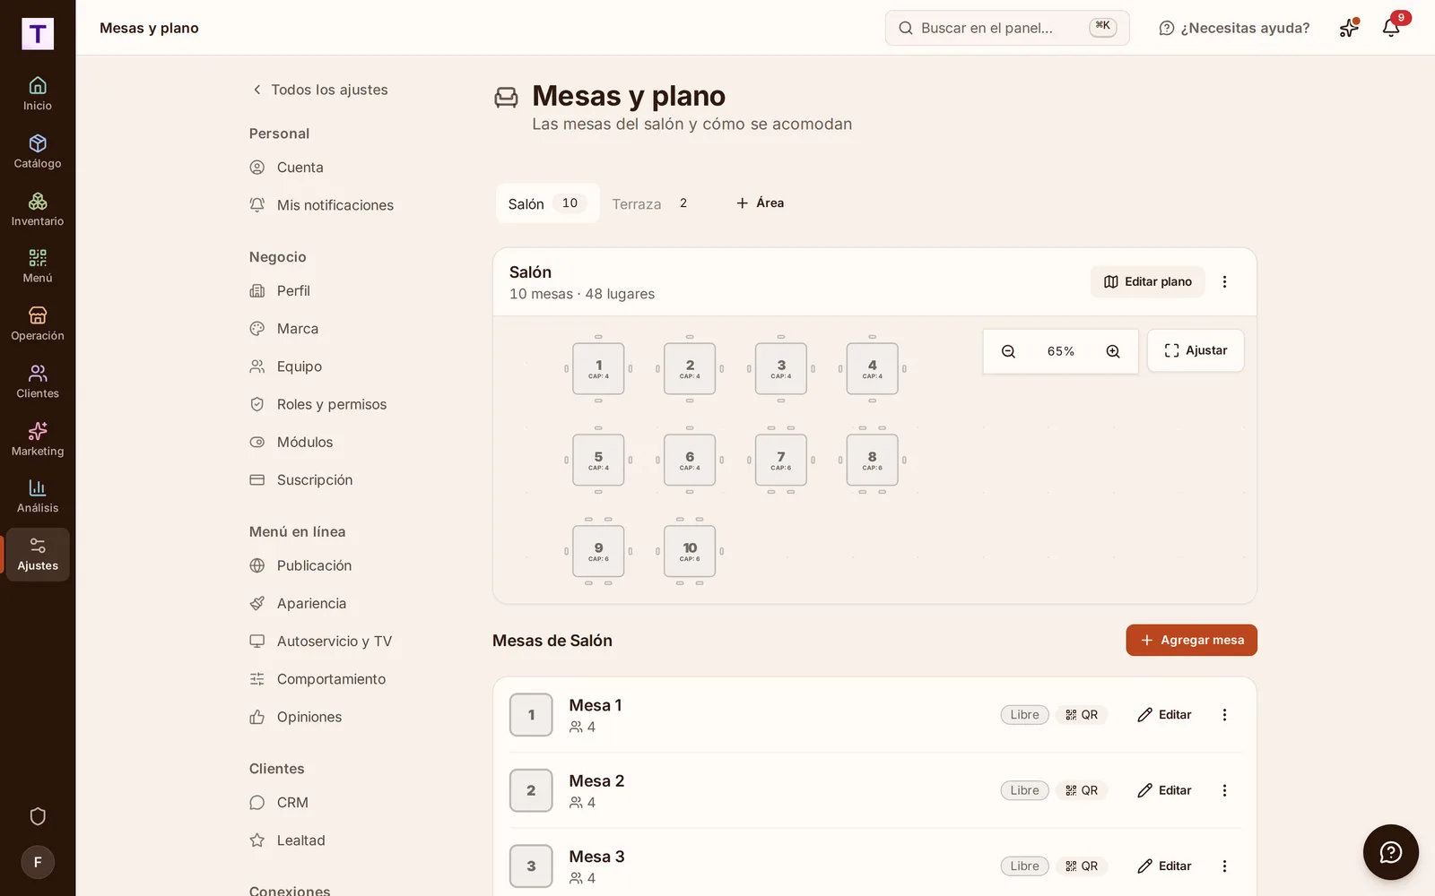The height and width of the screenshot is (896, 1435).
Task: Click Ajustar to fit the plan
Action: (1196, 350)
